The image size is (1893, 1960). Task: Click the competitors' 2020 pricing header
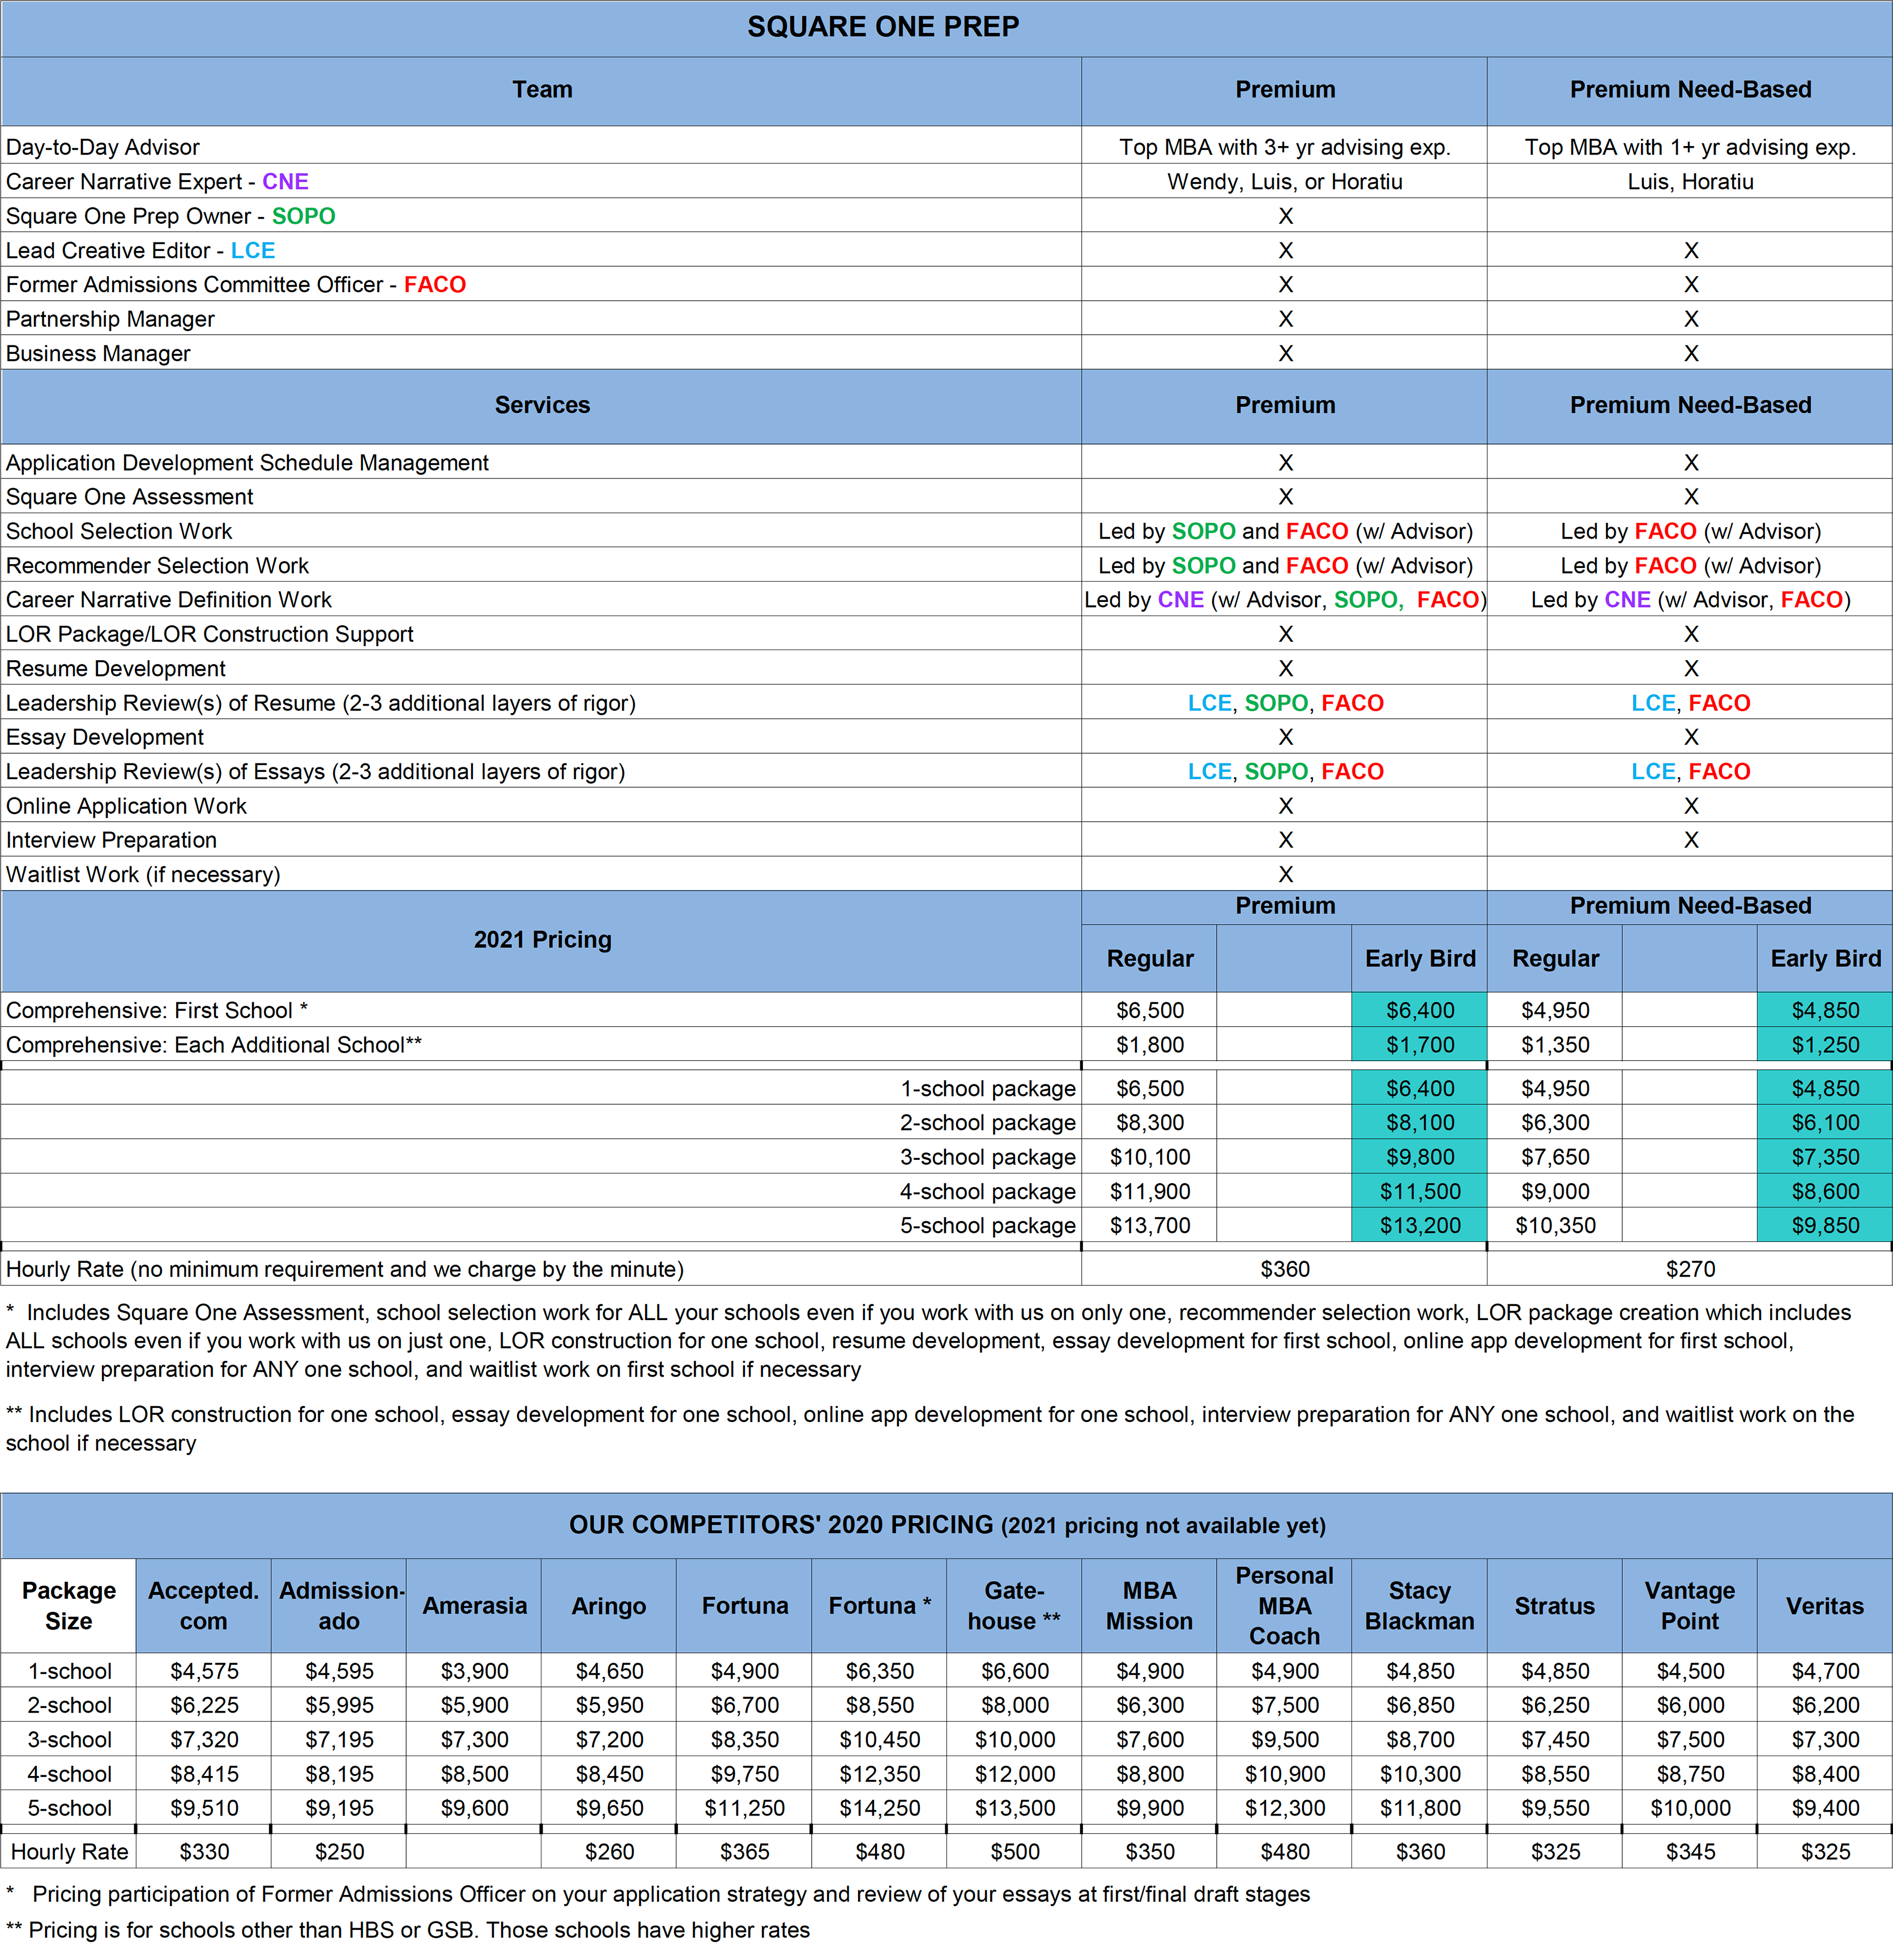[947, 1525]
